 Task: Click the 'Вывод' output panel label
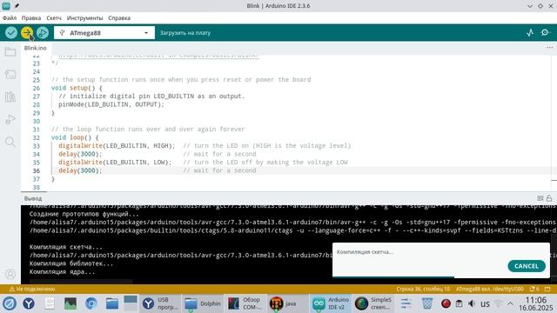(x=33, y=198)
